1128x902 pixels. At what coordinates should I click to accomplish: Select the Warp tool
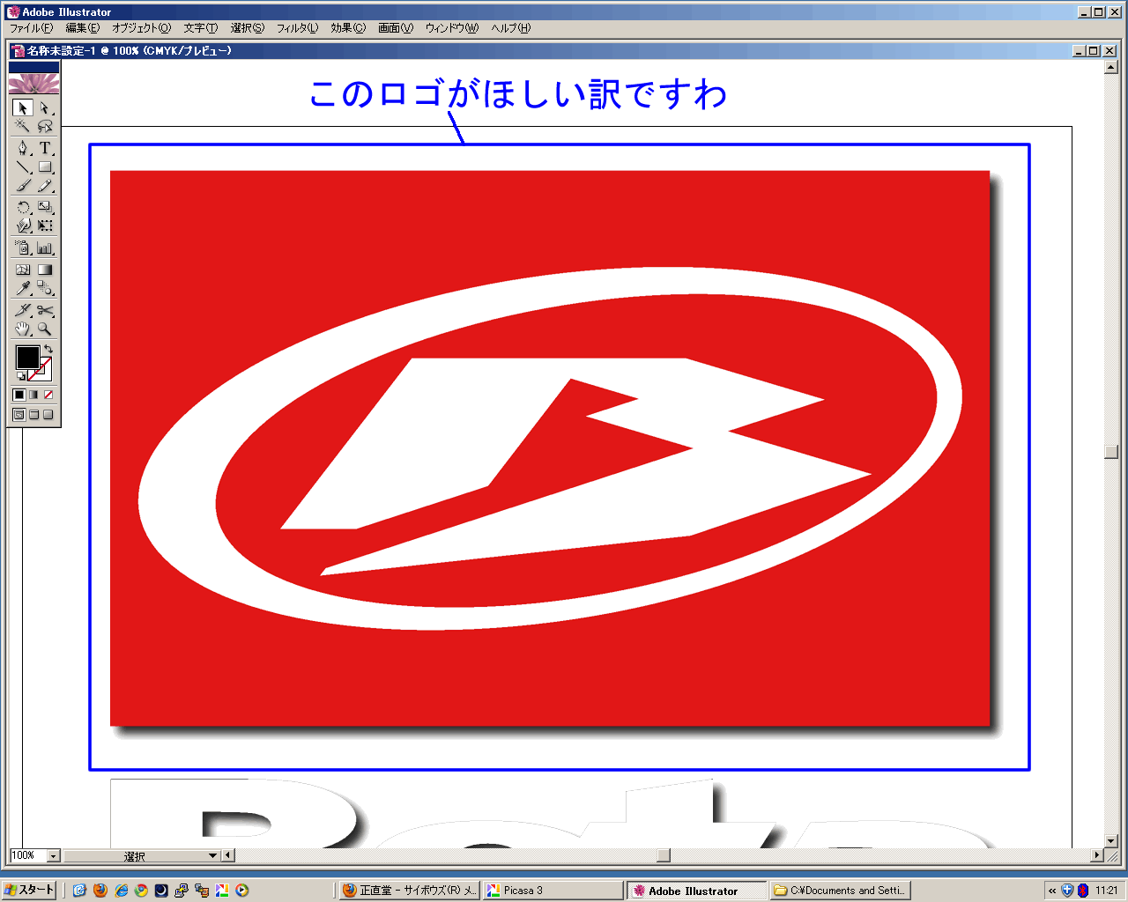click(x=24, y=225)
